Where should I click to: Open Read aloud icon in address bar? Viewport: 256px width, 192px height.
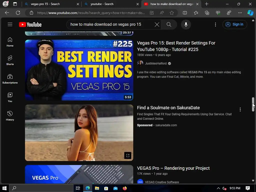coord(162,13)
